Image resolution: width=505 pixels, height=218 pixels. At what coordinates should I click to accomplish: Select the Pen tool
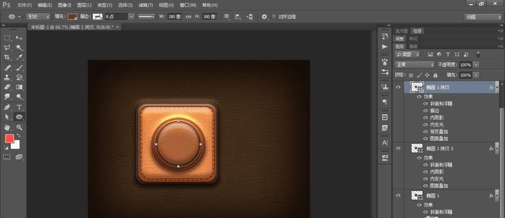click(8, 107)
